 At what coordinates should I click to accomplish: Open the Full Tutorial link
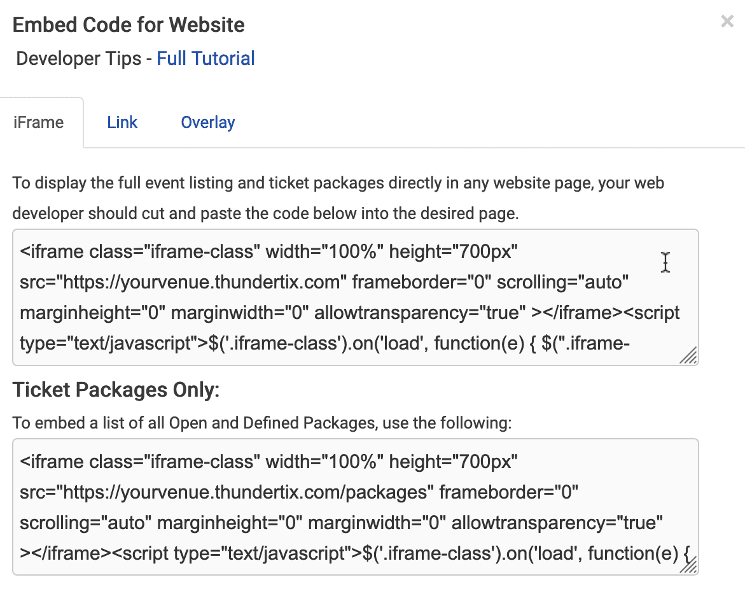(205, 59)
